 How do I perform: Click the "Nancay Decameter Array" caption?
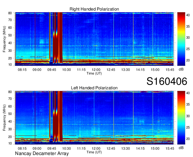coord(42,154)
